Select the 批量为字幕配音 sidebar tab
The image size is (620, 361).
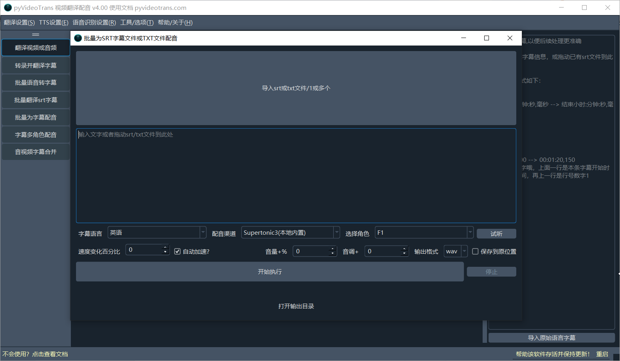(36, 117)
